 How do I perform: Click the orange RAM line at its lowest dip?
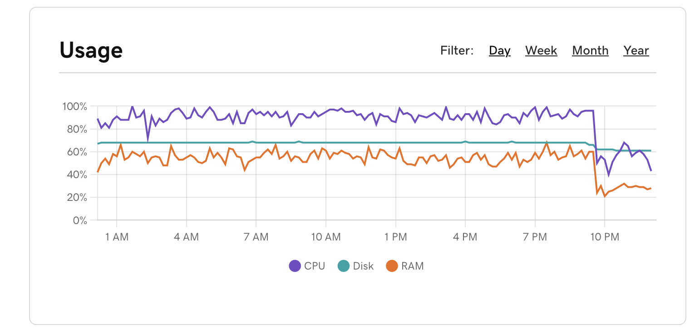(x=604, y=196)
